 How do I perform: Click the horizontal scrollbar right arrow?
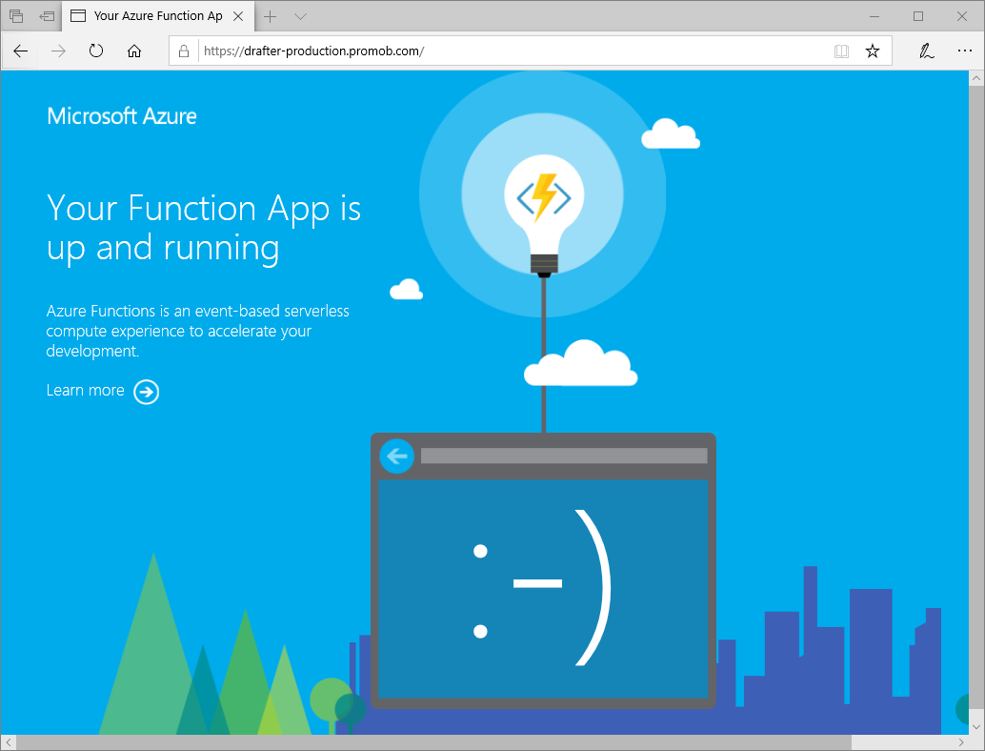pos(961,742)
